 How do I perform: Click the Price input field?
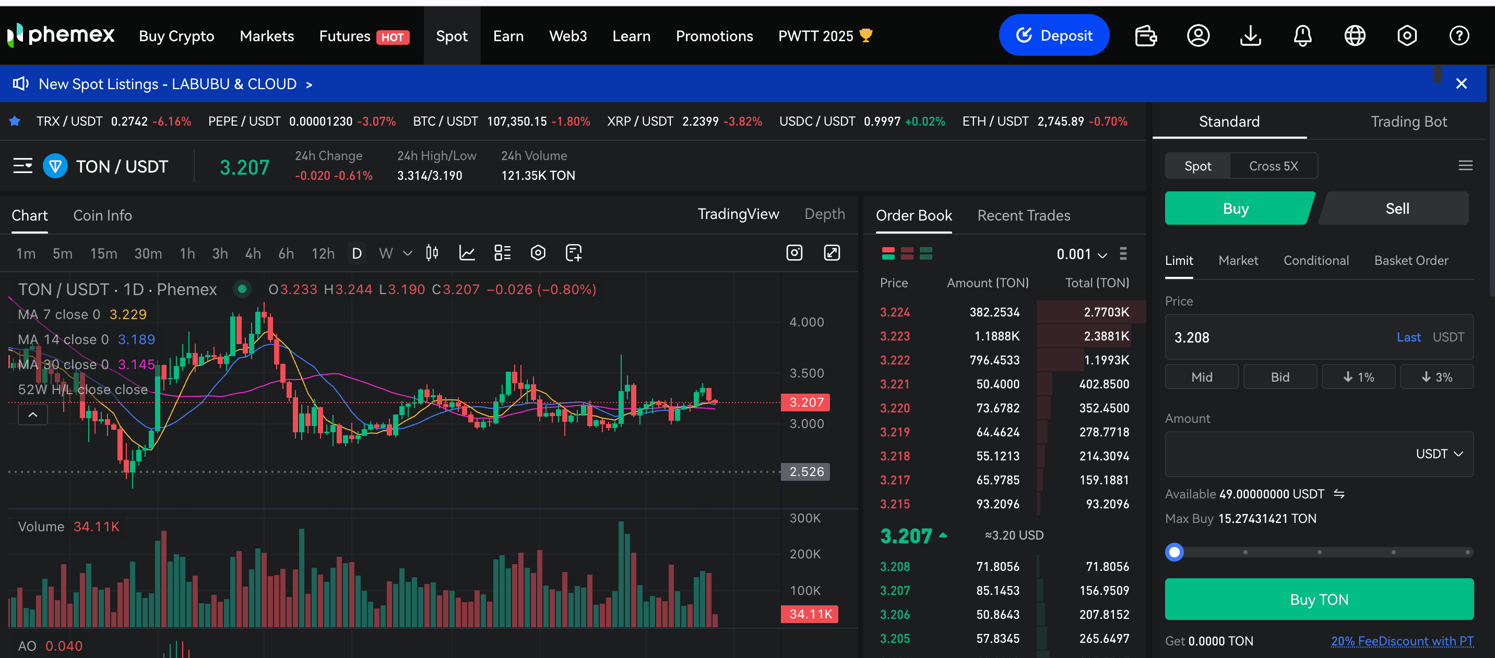pyautogui.click(x=1319, y=337)
